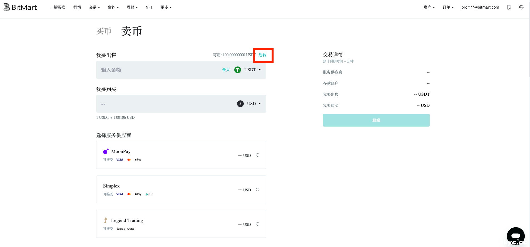Open the NFT menu item
This screenshot has height=247, width=530.
[149, 7]
